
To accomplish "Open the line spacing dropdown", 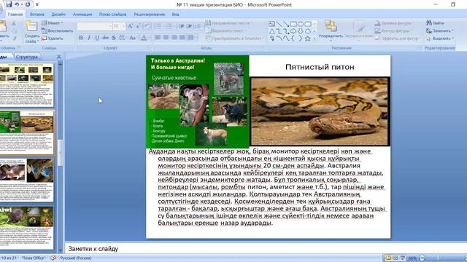I will (198, 26).
